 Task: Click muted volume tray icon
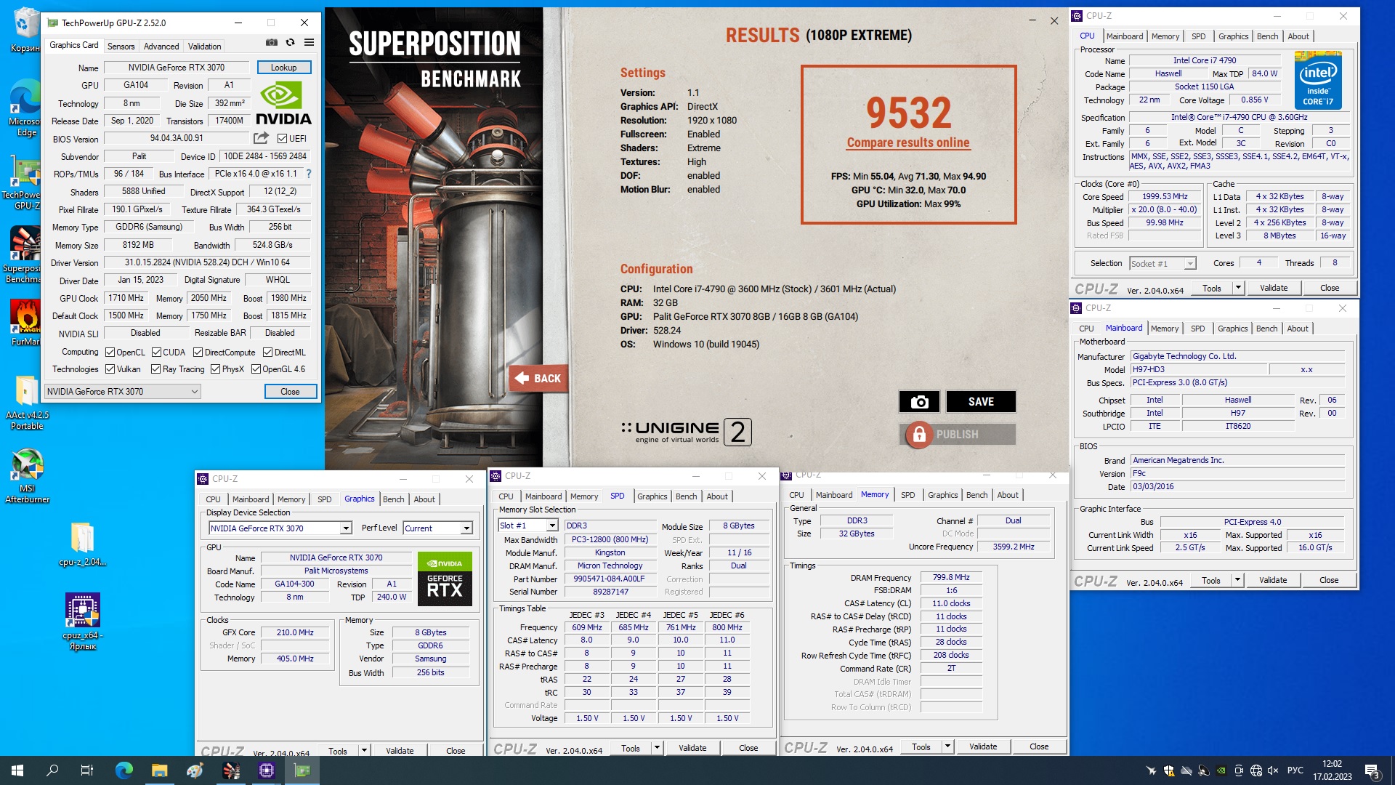pos(1273,770)
